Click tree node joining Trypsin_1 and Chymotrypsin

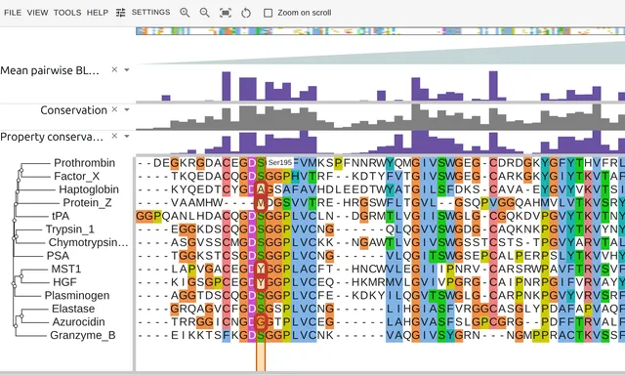[16, 236]
